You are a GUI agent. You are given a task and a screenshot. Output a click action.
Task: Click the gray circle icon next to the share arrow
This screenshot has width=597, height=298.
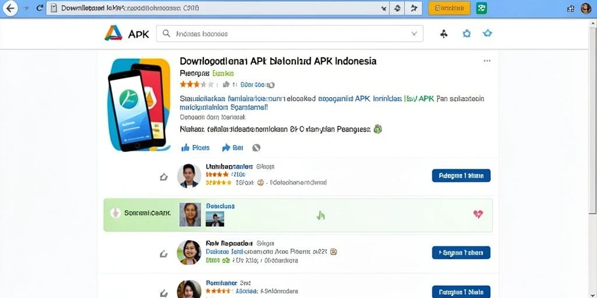click(257, 148)
